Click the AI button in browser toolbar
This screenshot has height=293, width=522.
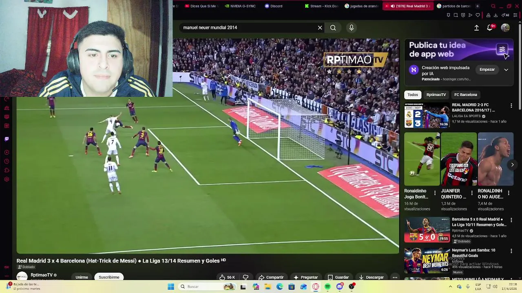[506, 15]
